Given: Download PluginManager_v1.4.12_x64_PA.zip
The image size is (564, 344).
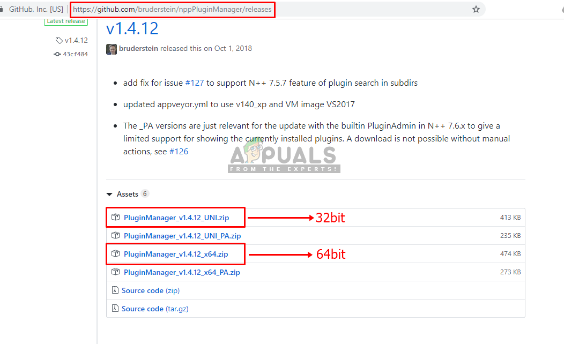Looking at the screenshot, I should [182, 272].
